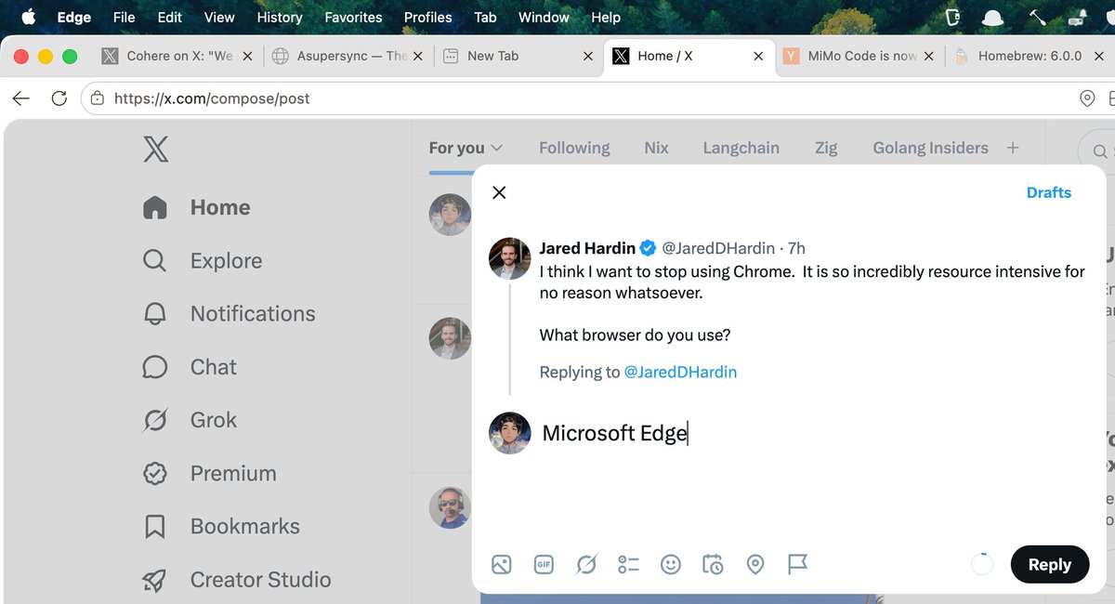
Task: Select the Langchain list tab
Action: click(741, 148)
